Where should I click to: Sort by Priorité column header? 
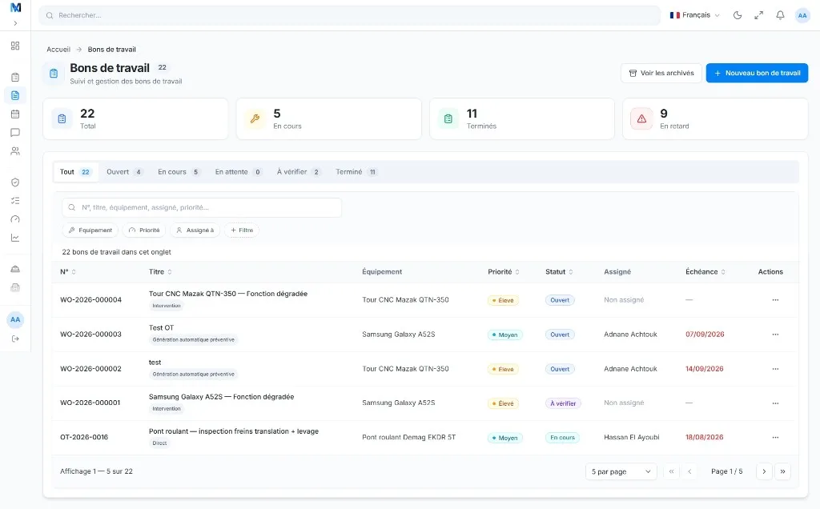(x=504, y=272)
